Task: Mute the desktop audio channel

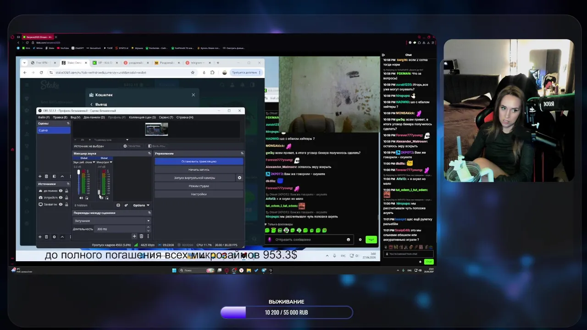Action: pos(81,198)
